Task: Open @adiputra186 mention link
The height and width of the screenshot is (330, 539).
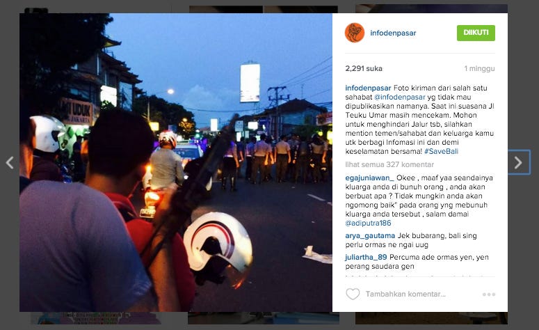Action: click(x=368, y=223)
